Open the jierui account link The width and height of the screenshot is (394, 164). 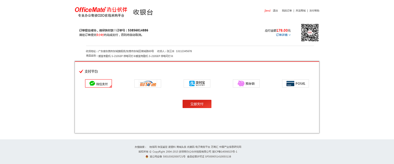pyautogui.click(x=267, y=10)
